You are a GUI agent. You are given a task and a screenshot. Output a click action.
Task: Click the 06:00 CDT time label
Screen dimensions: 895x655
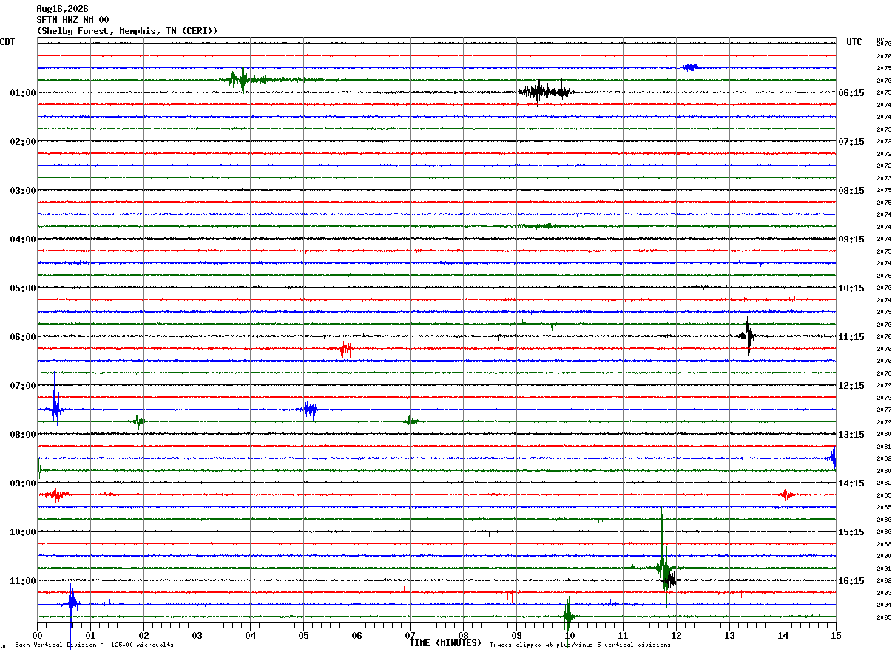click(23, 337)
